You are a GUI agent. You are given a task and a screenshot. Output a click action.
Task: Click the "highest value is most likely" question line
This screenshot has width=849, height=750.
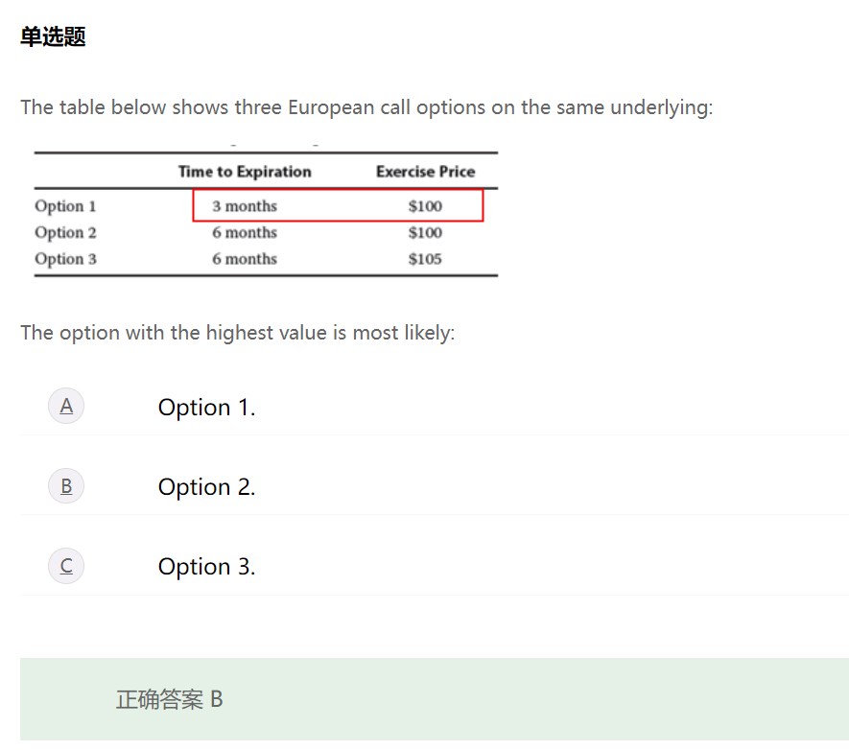tap(237, 333)
